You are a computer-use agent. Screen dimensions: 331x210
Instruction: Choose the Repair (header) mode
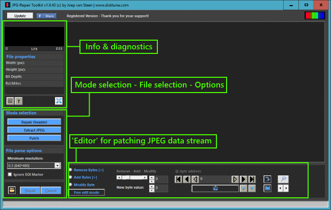(34, 122)
